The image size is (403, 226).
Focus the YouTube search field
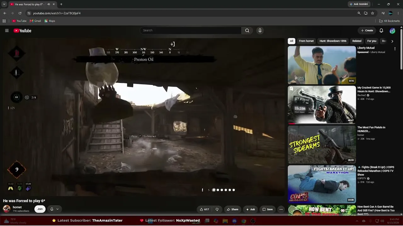[x=190, y=30]
